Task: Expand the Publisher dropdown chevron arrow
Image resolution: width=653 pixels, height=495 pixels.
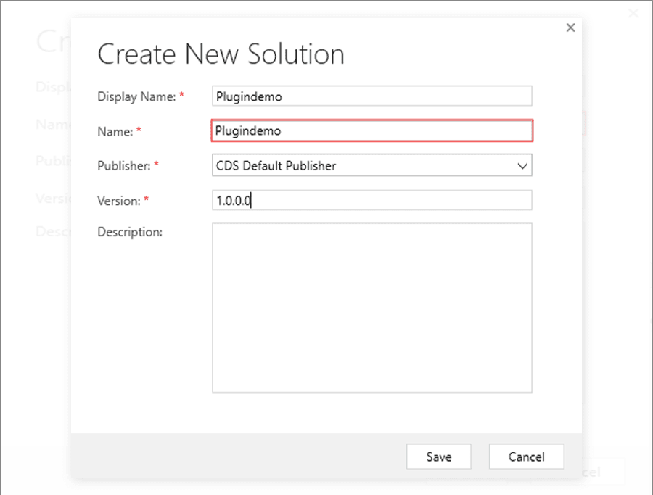Action: 522,166
